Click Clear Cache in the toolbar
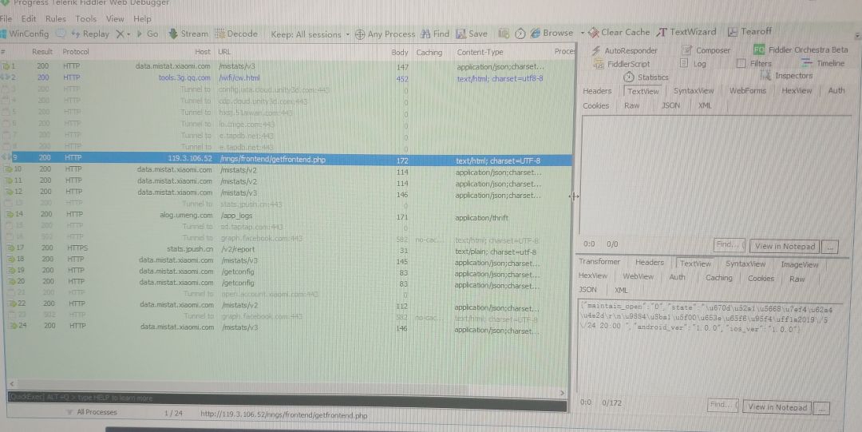 619,33
